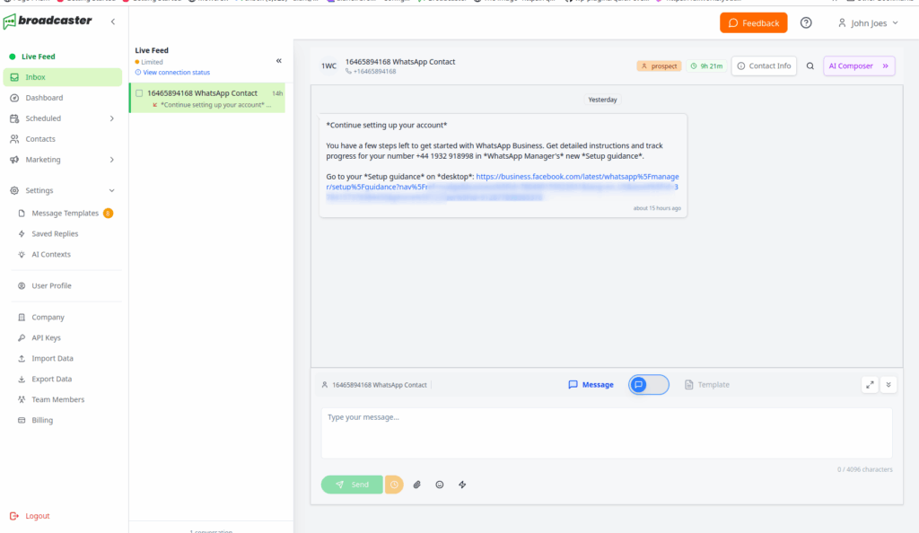Viewport: 919px width, 533px height.
Task: Click the recipient label in the composer
Action: tap(374, 385)
